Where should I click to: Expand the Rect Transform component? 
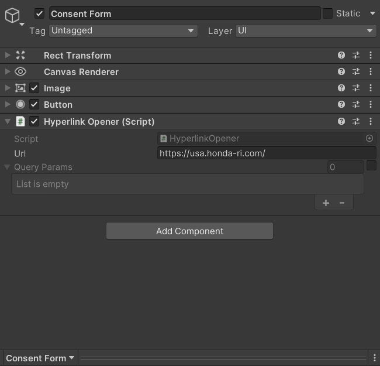click(8, 55)
